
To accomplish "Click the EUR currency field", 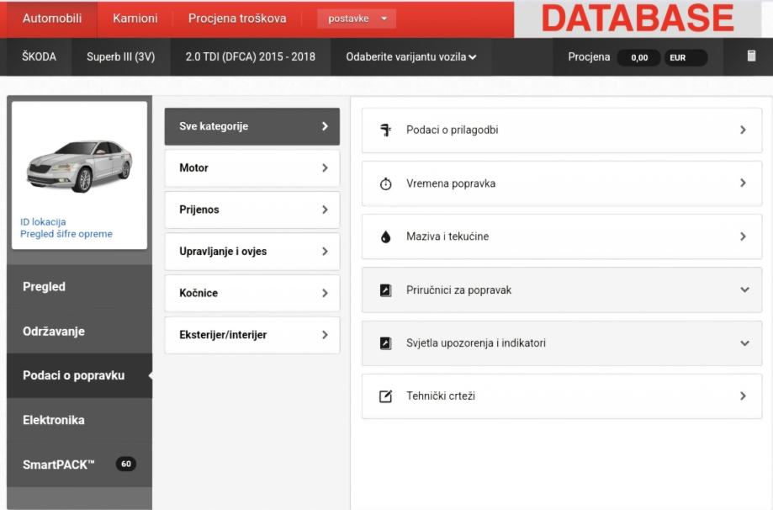I will click(685, 58).
